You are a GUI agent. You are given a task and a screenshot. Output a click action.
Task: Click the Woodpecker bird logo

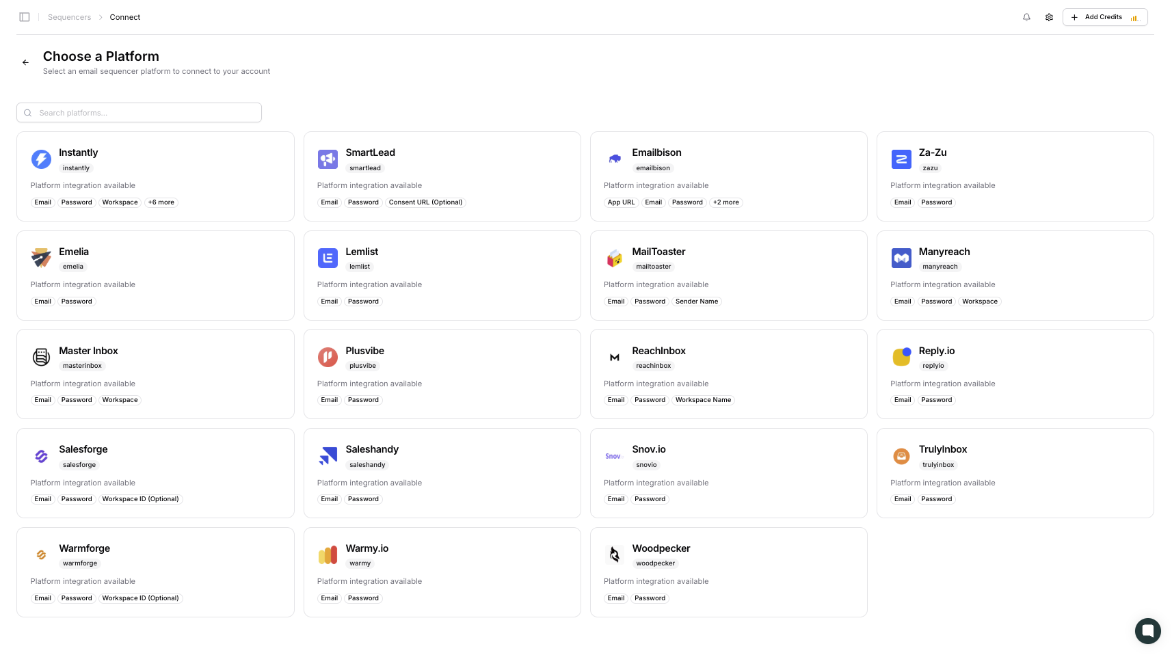coord(614,554)
